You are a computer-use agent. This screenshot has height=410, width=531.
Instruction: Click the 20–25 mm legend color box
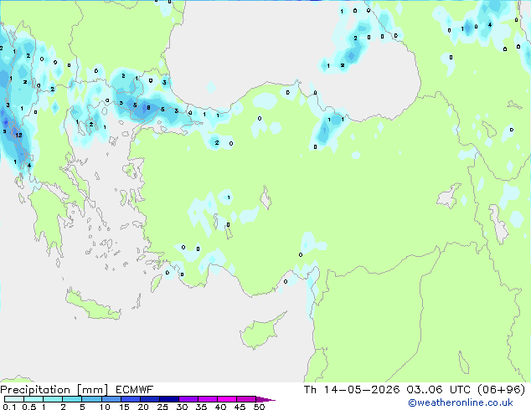[149, 399]
